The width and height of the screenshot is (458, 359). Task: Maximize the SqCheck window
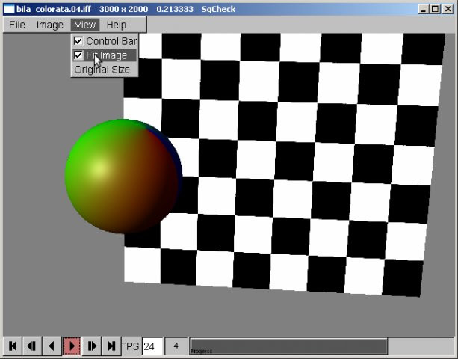(x=435, y=9)
